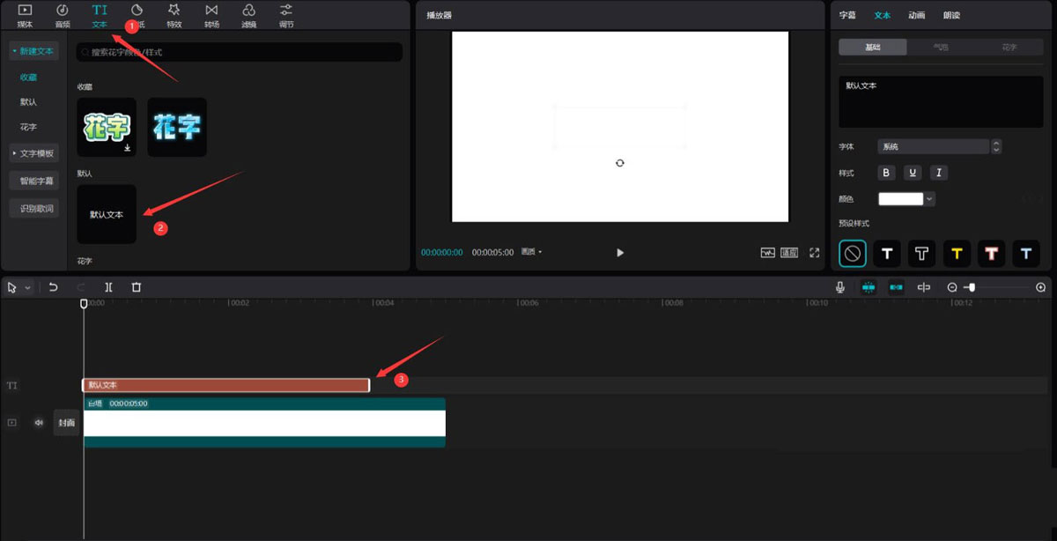Choose the selection pointer tool
The height and width of the screenshot is (541, 1057).
tap(13, 287)
